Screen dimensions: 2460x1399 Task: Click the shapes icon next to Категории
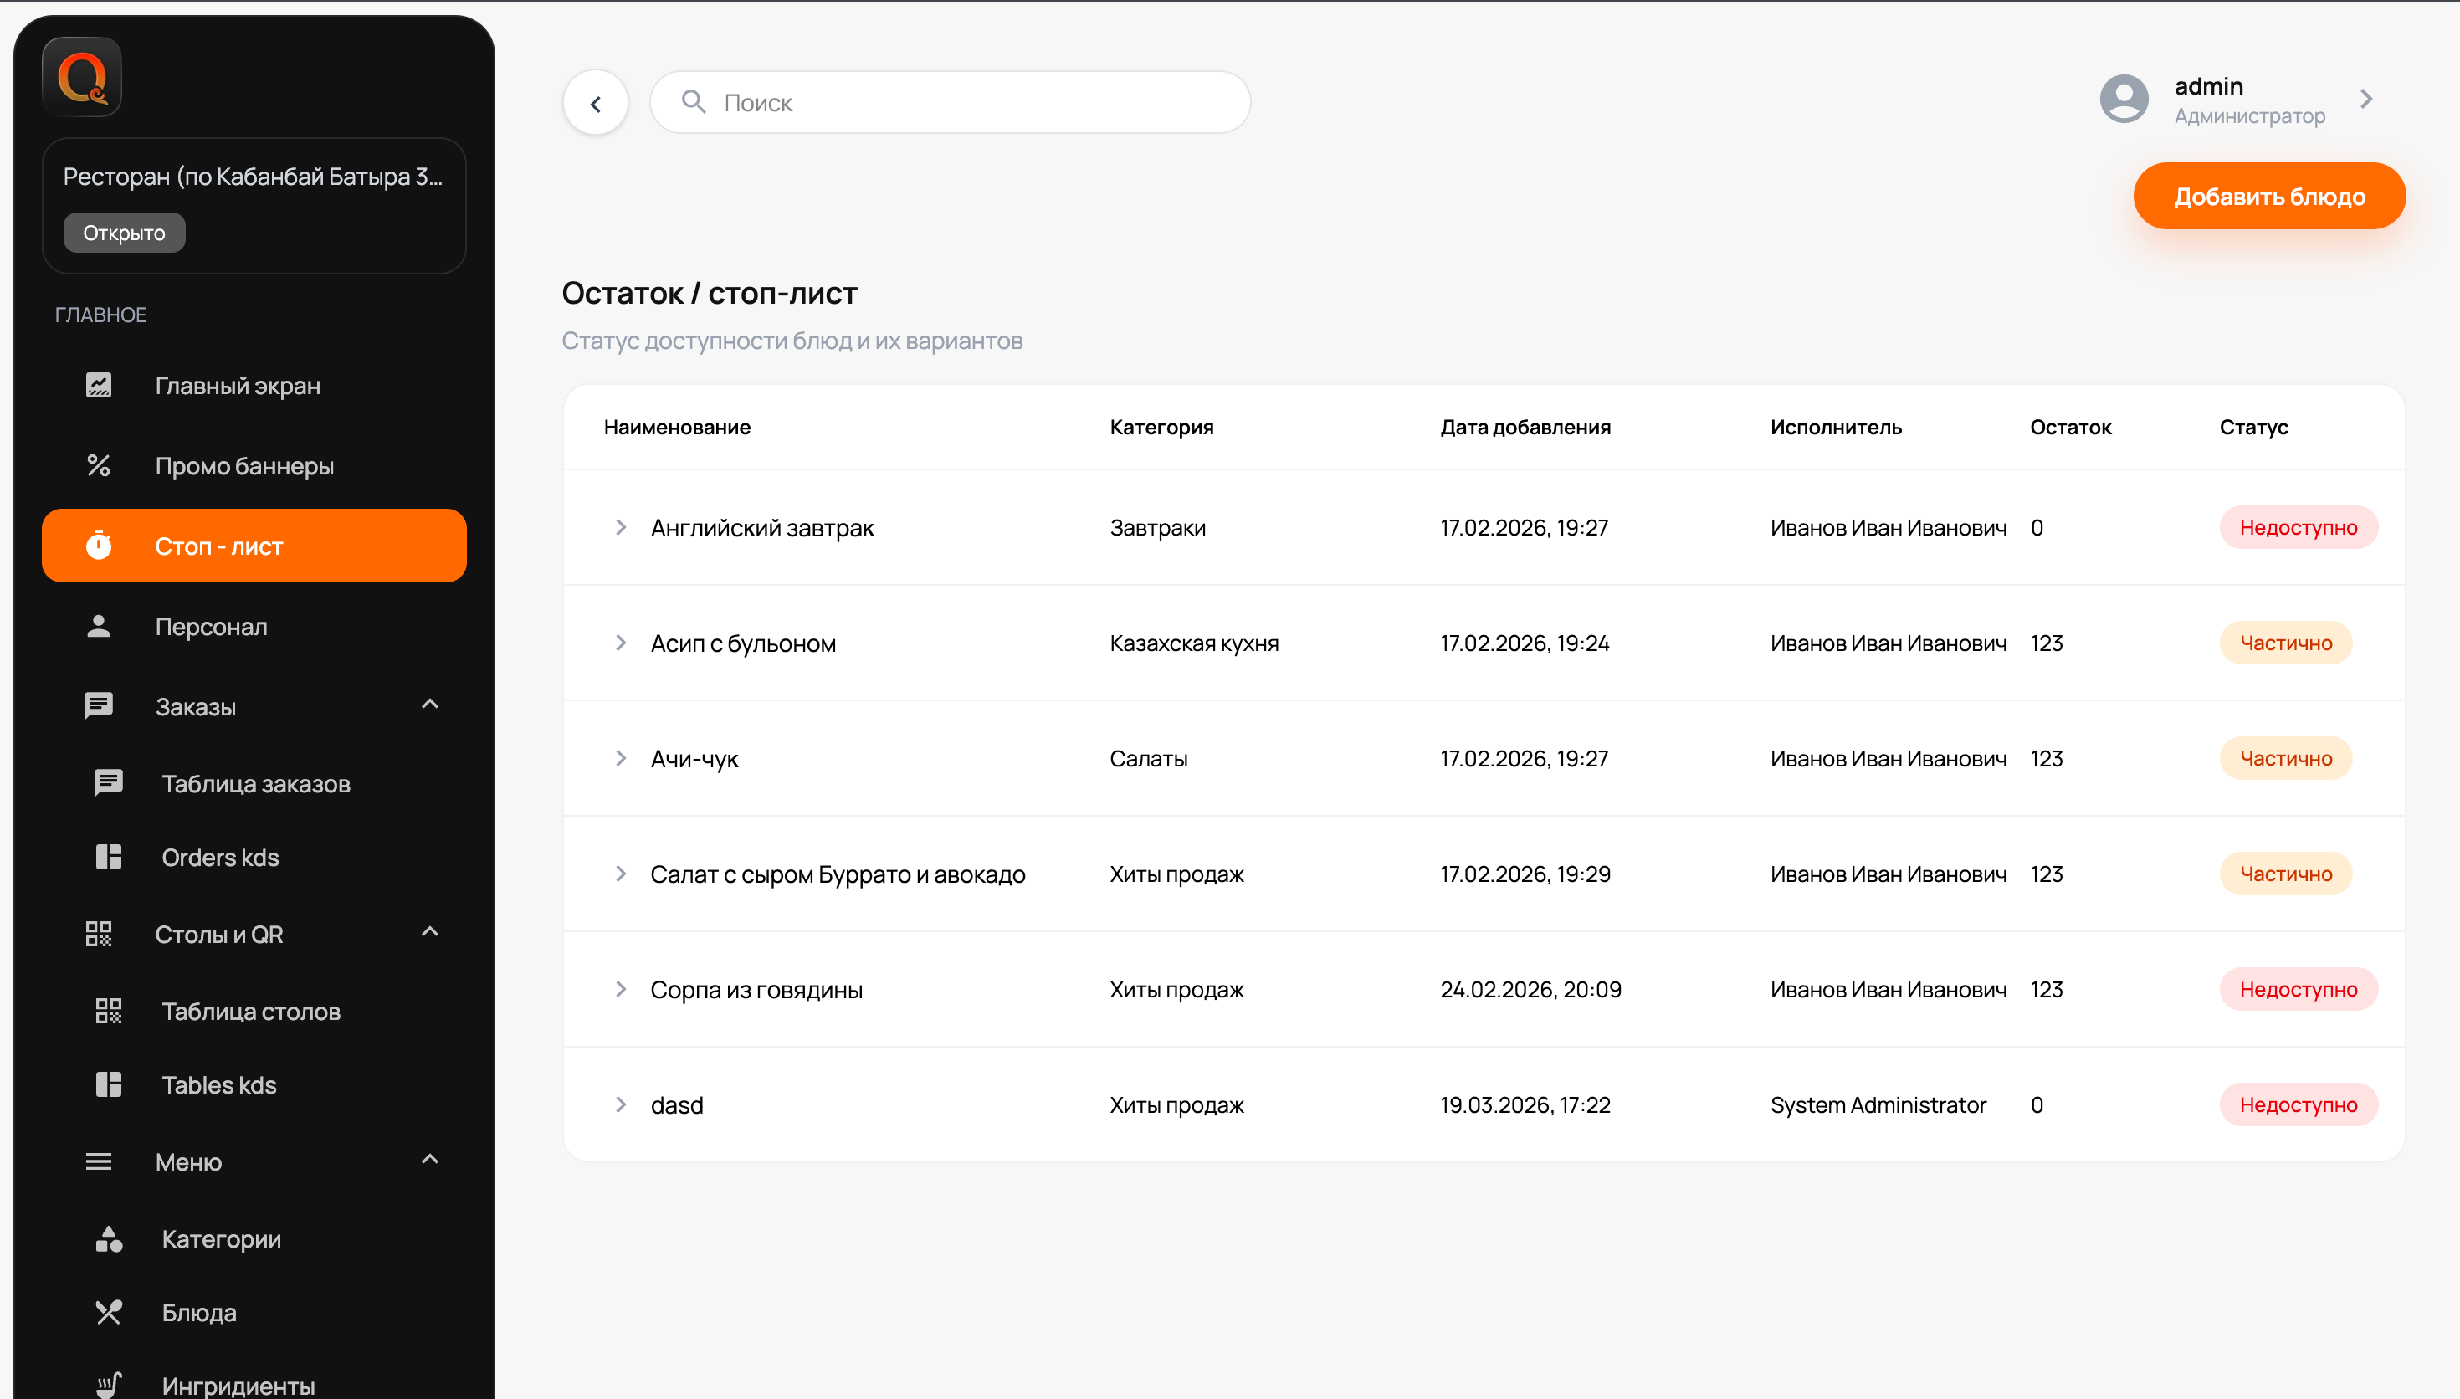109,1239
